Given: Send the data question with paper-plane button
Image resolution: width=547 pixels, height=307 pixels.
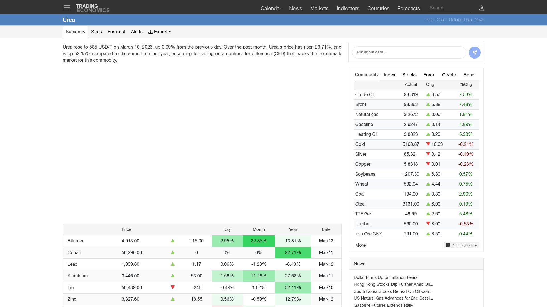Looking at the screenshot, I should pyautogui.click(x=475, y=53).
